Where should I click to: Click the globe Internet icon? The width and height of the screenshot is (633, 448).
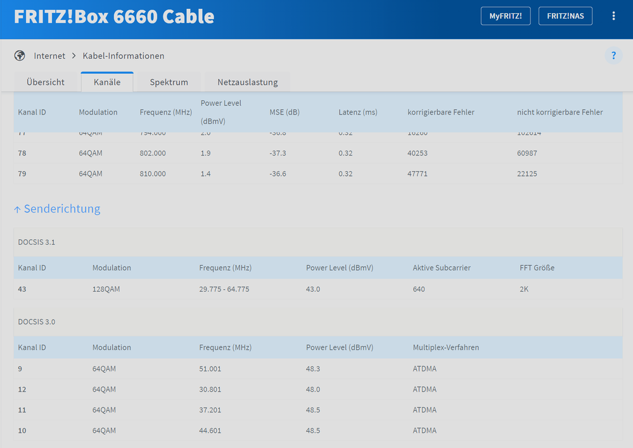point(20,56)
